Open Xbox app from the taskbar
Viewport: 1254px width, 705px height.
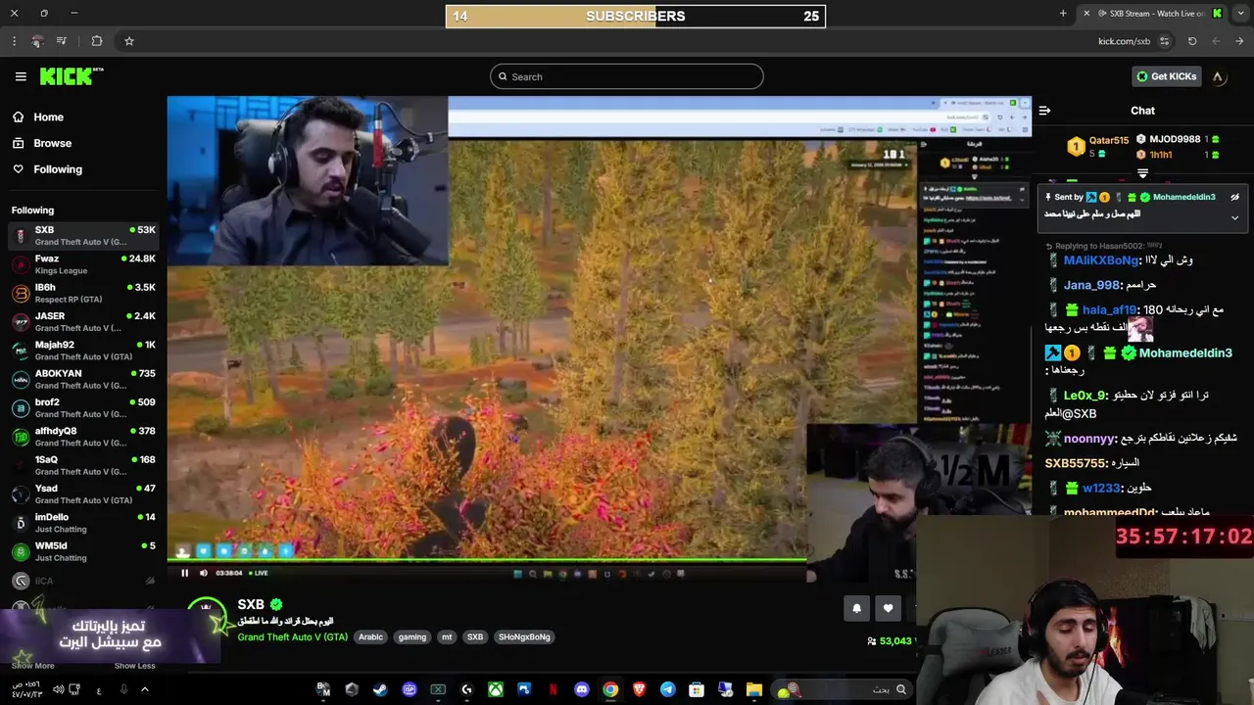point(496,689)
